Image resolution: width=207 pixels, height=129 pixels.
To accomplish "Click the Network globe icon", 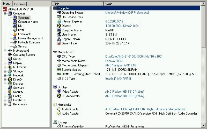I will pyautogui.click(x=10, y=75).
